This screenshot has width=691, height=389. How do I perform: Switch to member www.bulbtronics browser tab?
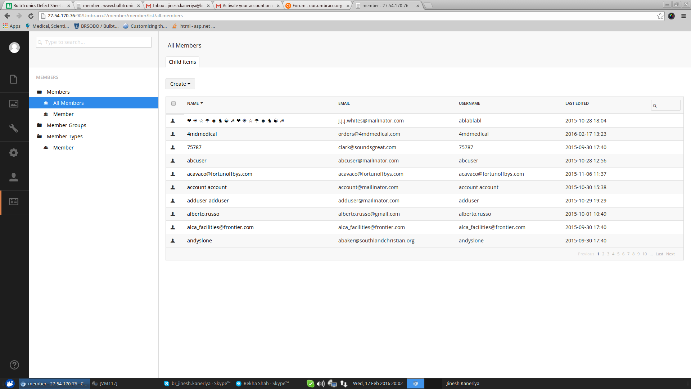(x=108, y=5)
